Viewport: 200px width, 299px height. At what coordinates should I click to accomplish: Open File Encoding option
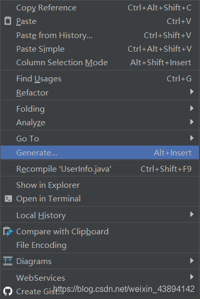(99, 245)
